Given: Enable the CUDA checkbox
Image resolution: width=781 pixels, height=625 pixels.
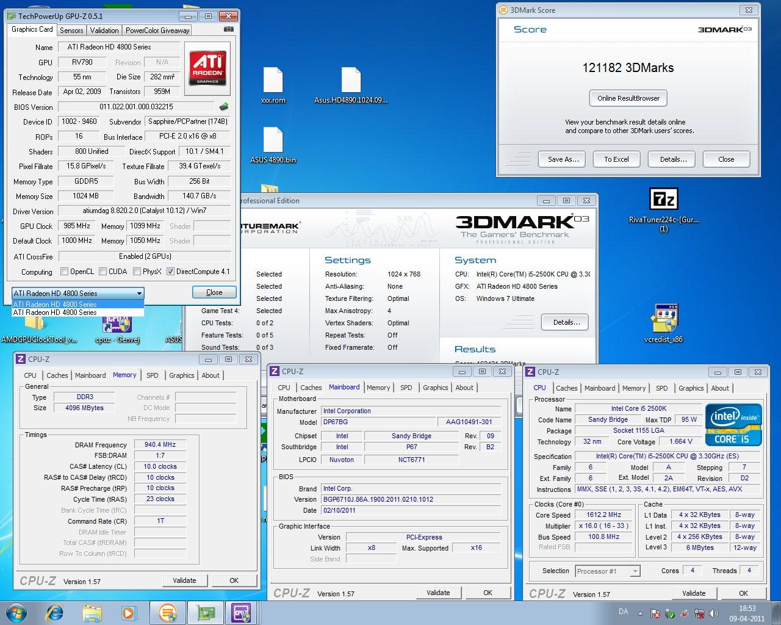Looking at the screenshot, I should click(x=103, y=272).
